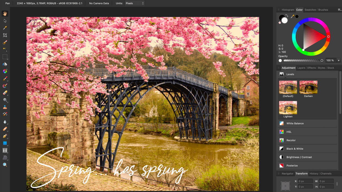Open the Units dropdown showing Pixels
Viewport: 342px width, 192px height.
click(x=135, y=3)
